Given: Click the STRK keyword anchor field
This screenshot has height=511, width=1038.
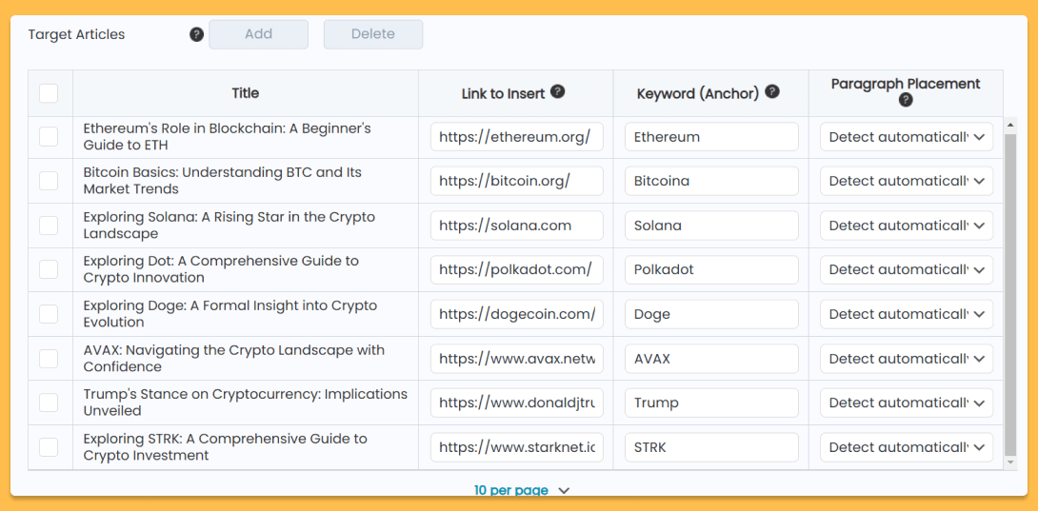Looking at the screenshot, I should click(711, 447).
